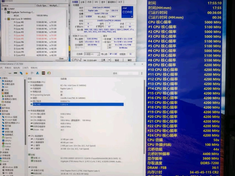235x176 pixels.
Task: Select 物理设备 item in AIDA64 tree
Action: coord(8,170)
